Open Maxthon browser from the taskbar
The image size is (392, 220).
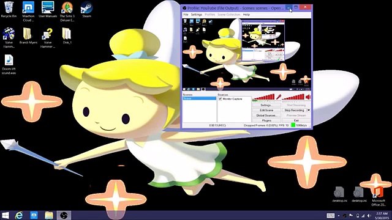point(34,215)
